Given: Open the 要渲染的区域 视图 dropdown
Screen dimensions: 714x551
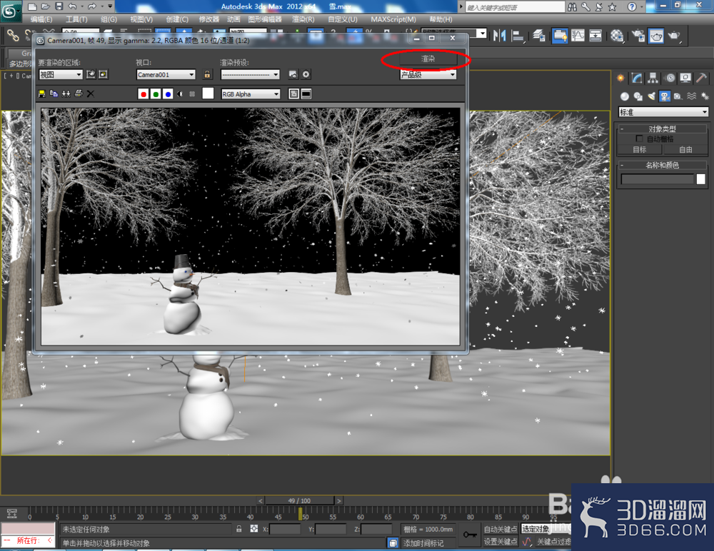Looking at the screenshot, I should coord(61,74).
